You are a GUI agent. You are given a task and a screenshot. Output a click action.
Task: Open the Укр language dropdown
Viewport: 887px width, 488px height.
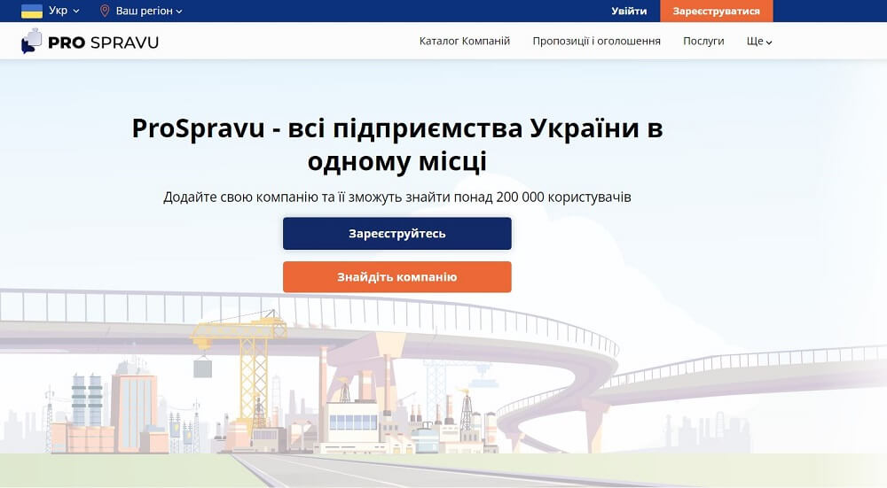click(64, 11)
